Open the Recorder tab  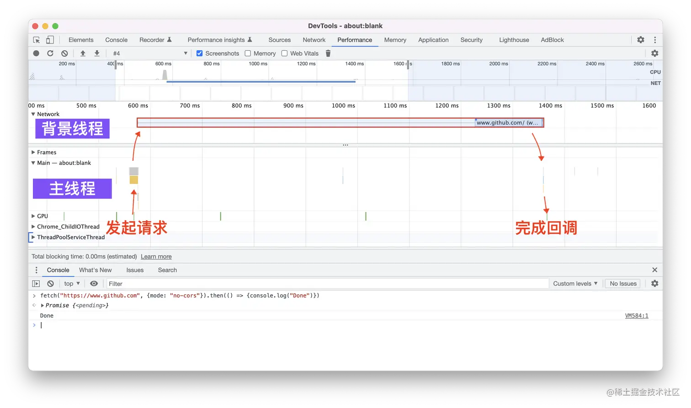pyautogui.click(x=155, y=40)
